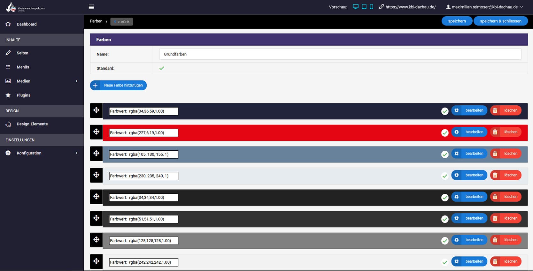The image size is (533, 271).
Task: Expand the Medien submenu chevron
Action: (76, 81)
